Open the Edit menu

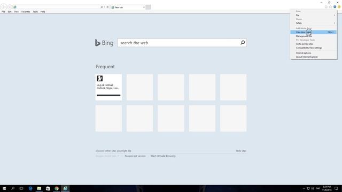[x=10, y=12]
